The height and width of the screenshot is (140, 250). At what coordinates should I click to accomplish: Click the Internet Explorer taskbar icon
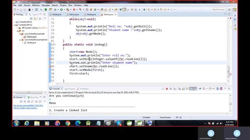27,123
